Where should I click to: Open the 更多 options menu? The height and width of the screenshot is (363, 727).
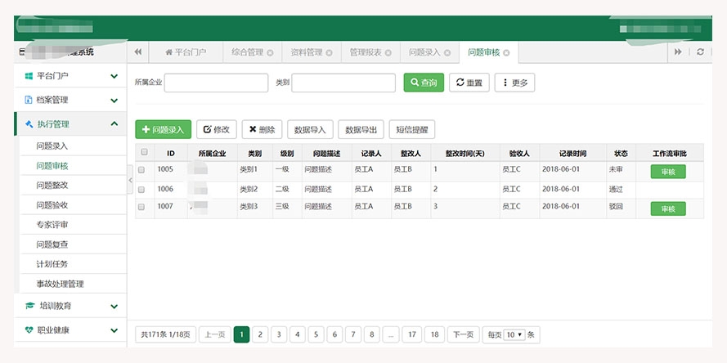[514, 83]
